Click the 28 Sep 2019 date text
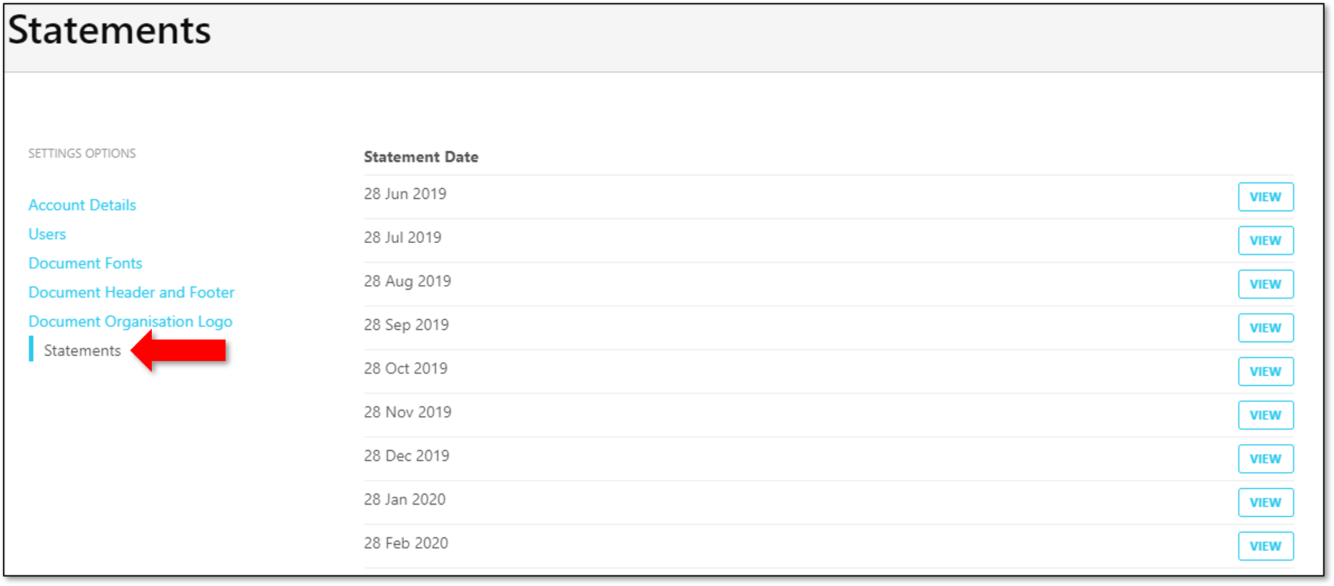Viewport: 1334px width, 586px height. tap(406, 325)
